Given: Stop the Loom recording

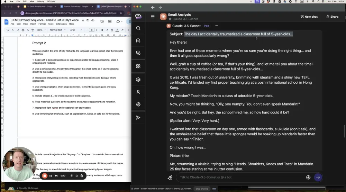Looking at the screenshot, I should point(45,176).
